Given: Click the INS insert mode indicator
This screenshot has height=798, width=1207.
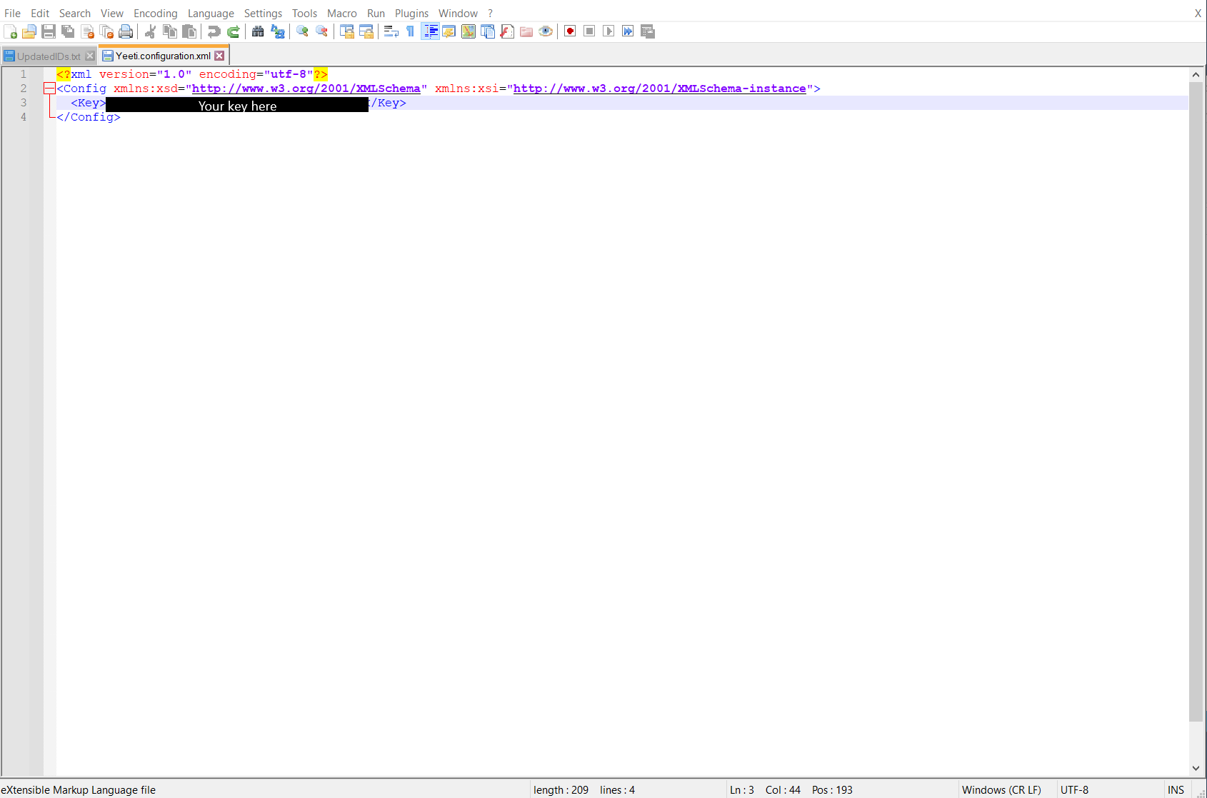Looking at the screenshot, I should pos(1176,789).
